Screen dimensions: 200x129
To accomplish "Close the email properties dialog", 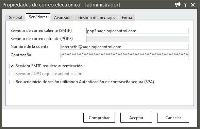I will tap(193, 5).
